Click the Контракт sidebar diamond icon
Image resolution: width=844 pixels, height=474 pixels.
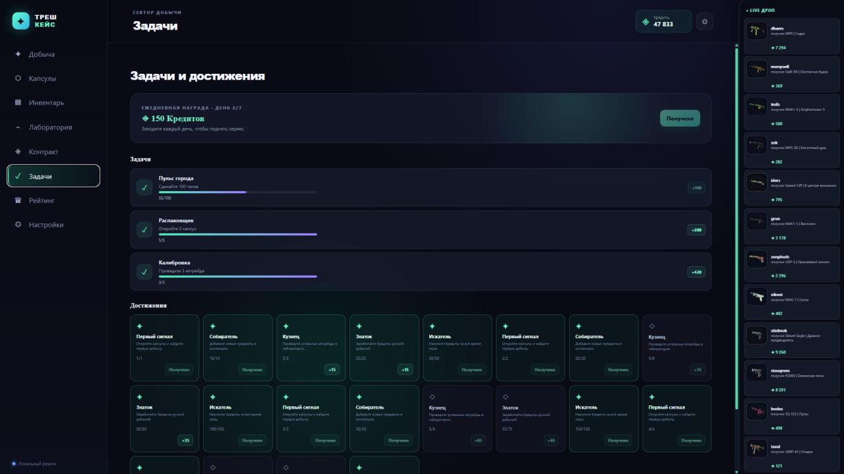(x=18, y=152)
